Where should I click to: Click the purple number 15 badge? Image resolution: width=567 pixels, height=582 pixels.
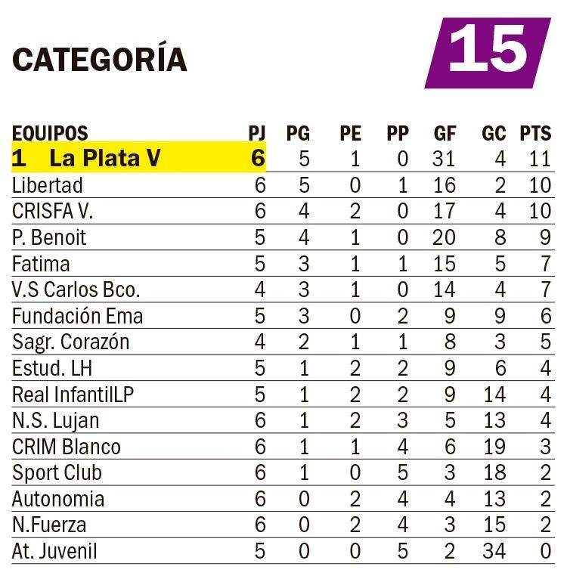click(487, 52)
